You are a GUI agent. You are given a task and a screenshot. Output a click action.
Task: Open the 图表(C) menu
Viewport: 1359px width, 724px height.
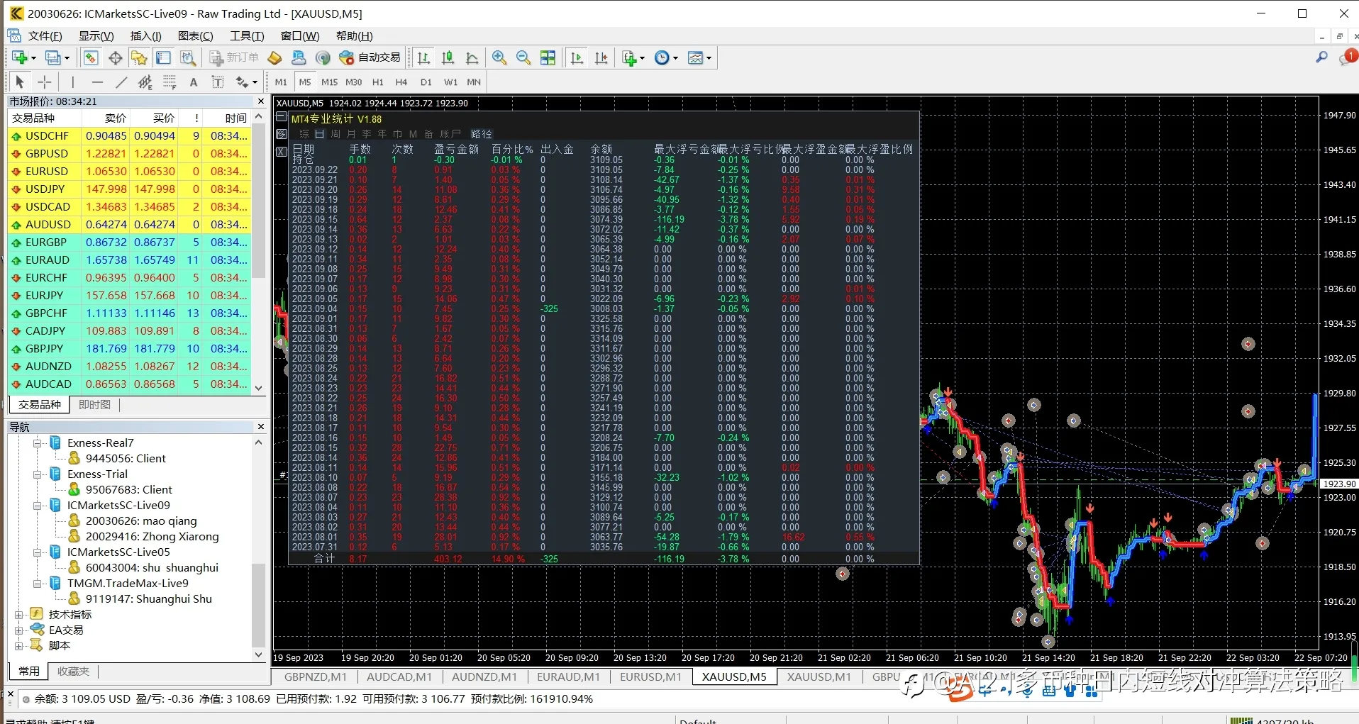click(x=195, y=36)
